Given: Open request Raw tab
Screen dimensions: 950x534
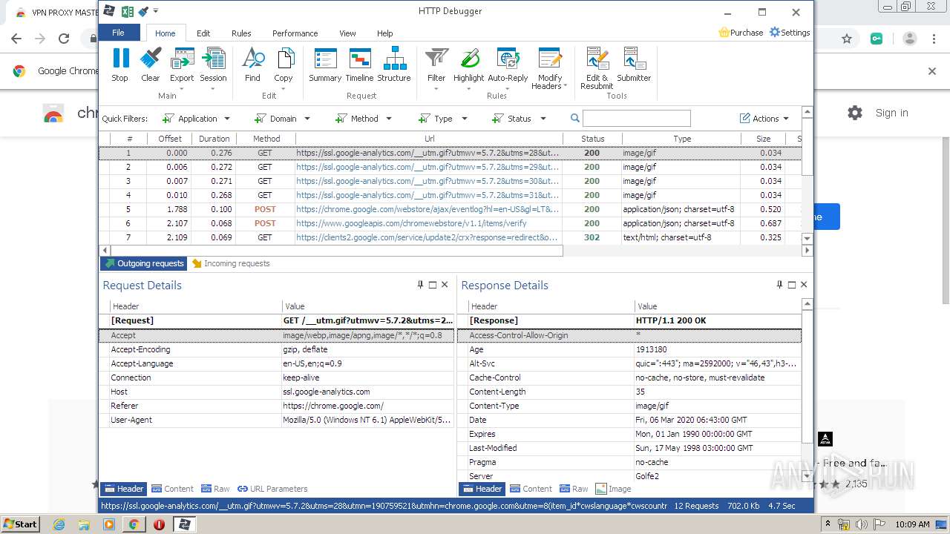Looking at the screenshot, I should coord(215,489).
